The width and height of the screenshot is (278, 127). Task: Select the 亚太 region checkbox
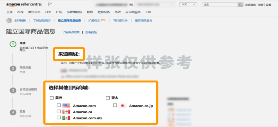[x=108, y=98]
